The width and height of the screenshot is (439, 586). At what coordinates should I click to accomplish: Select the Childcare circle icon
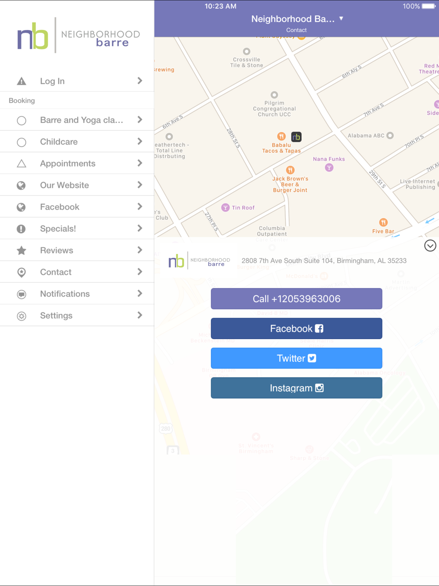[x=22, y=142]
